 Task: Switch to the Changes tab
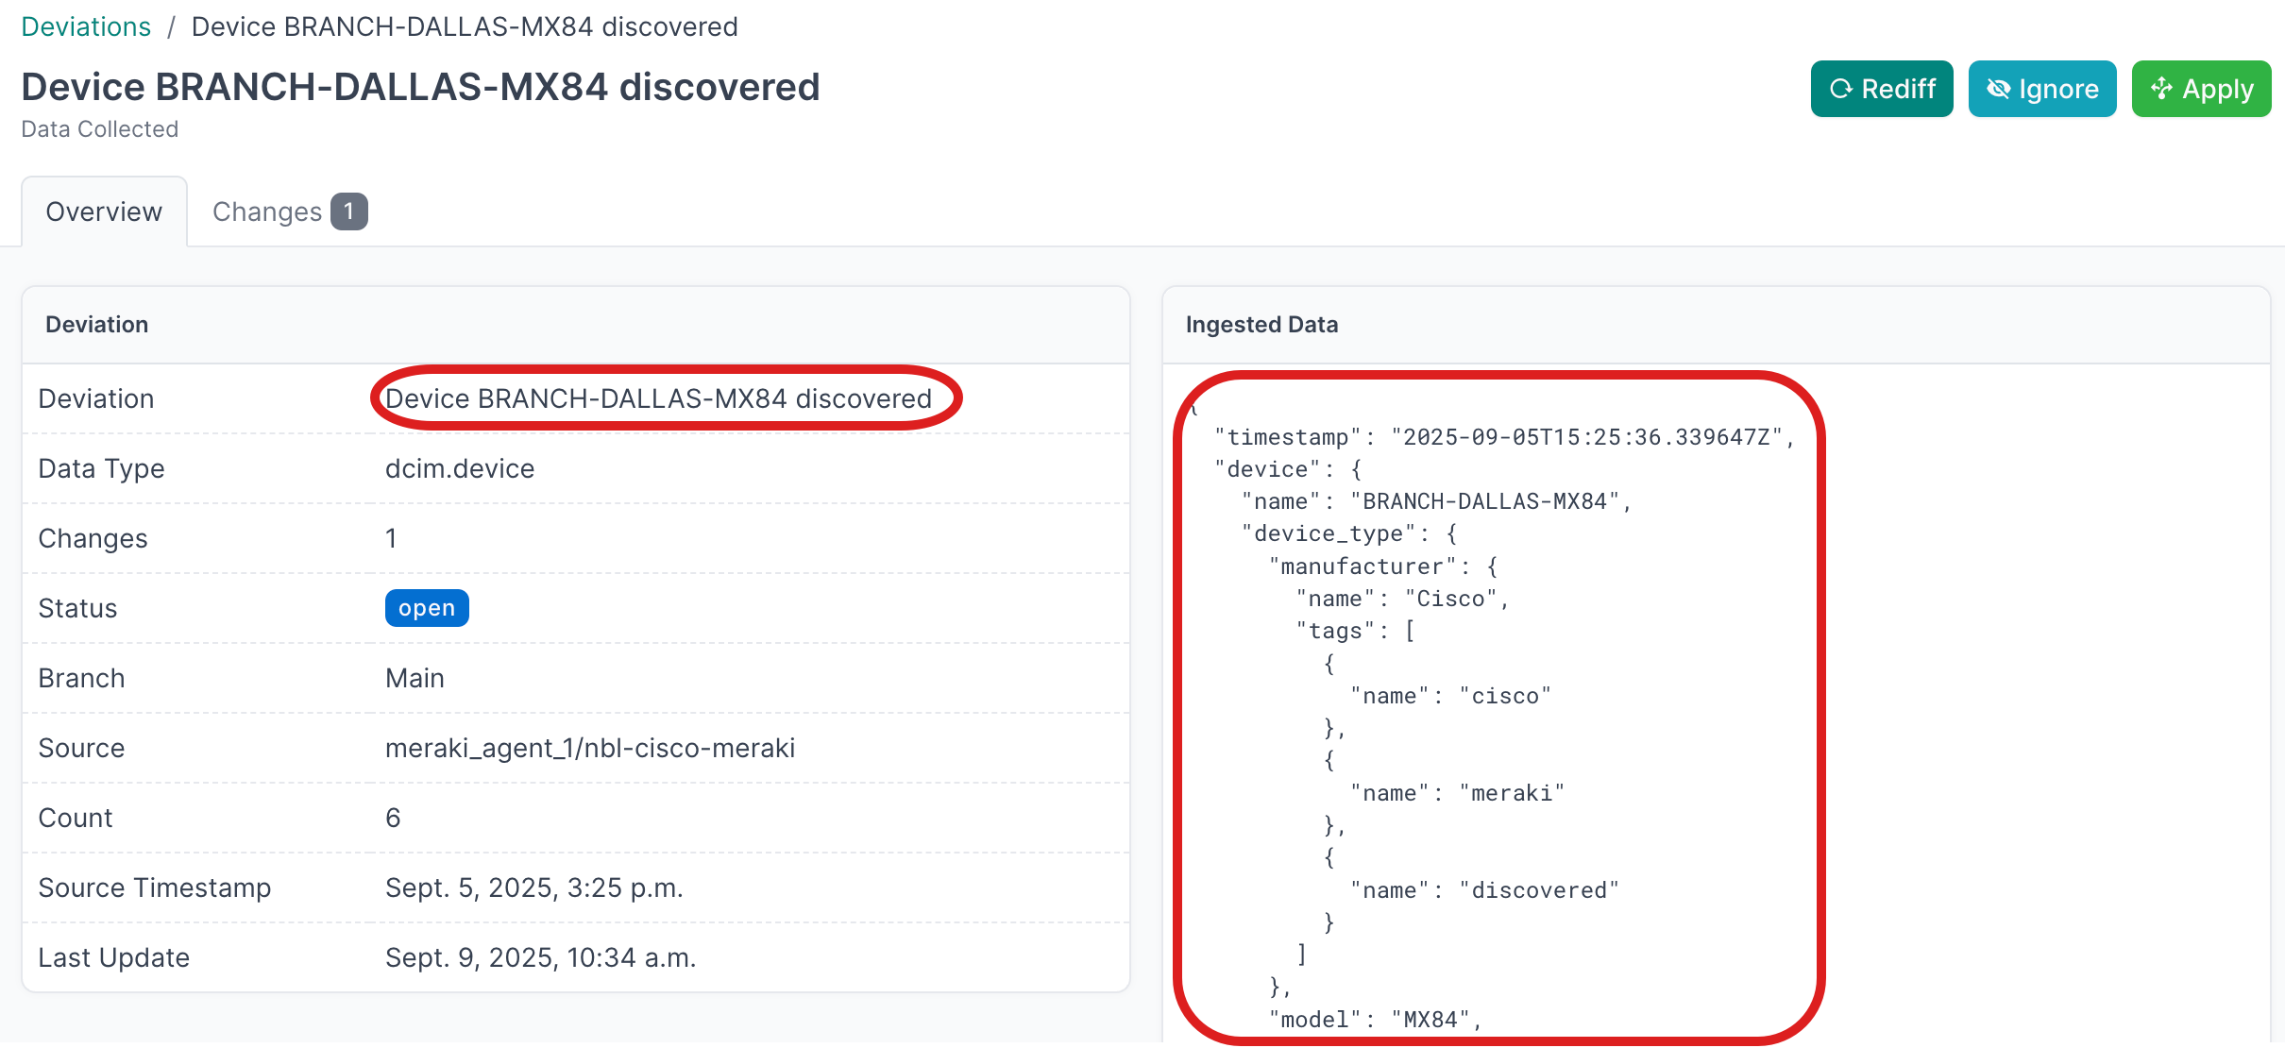click(x=267, y=211)
